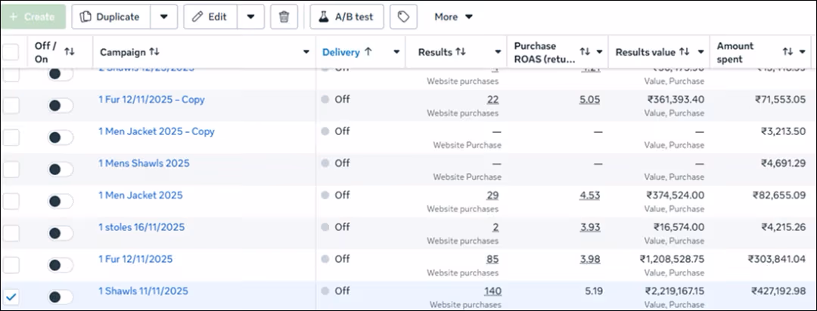The height and width of the screenshot is (311, 817).
Task: Click the green Create button
Action: point(33,17)
